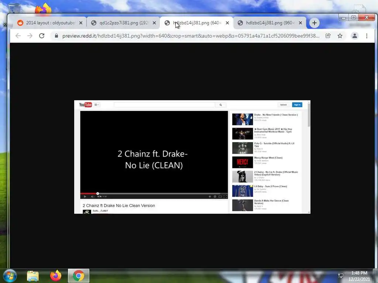Open '2 Chainz - No Lie ft. Drake (Official Music Video)' title
This screenshot has height=283, width=378.
(276, 173)
